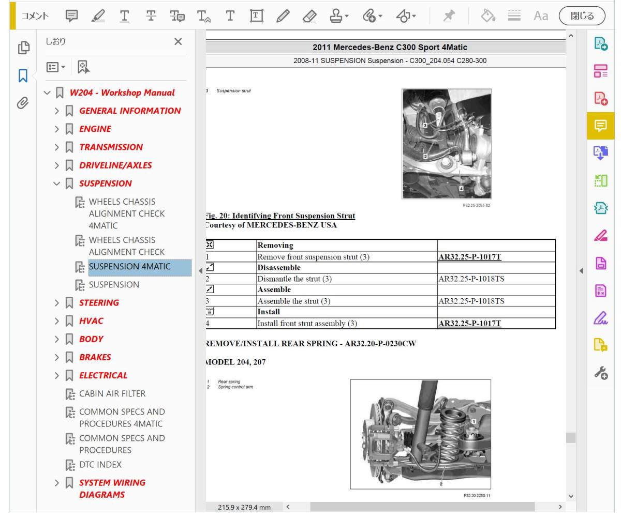Open the Edit PDF pink pencil tool
This screenshot has height=520, width=621.
tap(600, 235)
